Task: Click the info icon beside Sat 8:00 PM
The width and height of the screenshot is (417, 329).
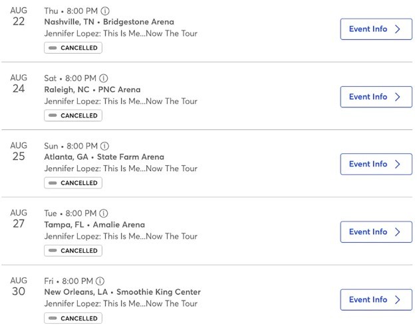Action: click(x=104, y=78)
